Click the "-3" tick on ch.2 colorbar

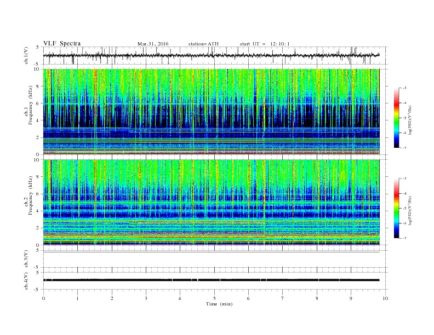404,178
